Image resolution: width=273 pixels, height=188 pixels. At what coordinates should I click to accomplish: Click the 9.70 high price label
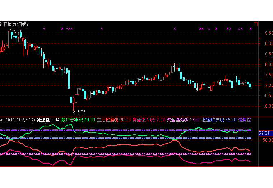pyautogui.click(x=18, y=32)
